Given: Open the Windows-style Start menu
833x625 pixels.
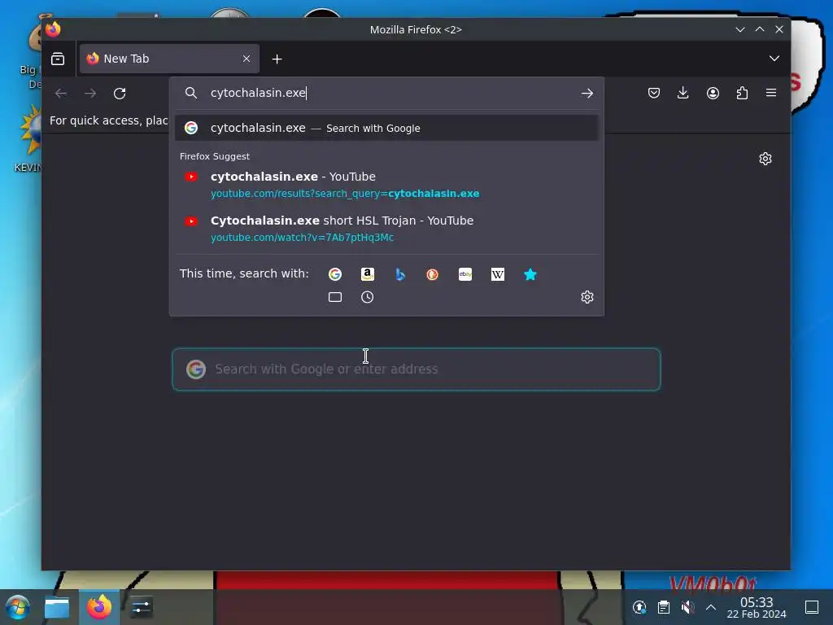Looking at the screenshot, I should pyautogui.click(x=18, y=607).
